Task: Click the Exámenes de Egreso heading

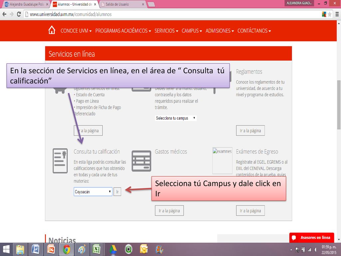Action: tap(257, 152)
